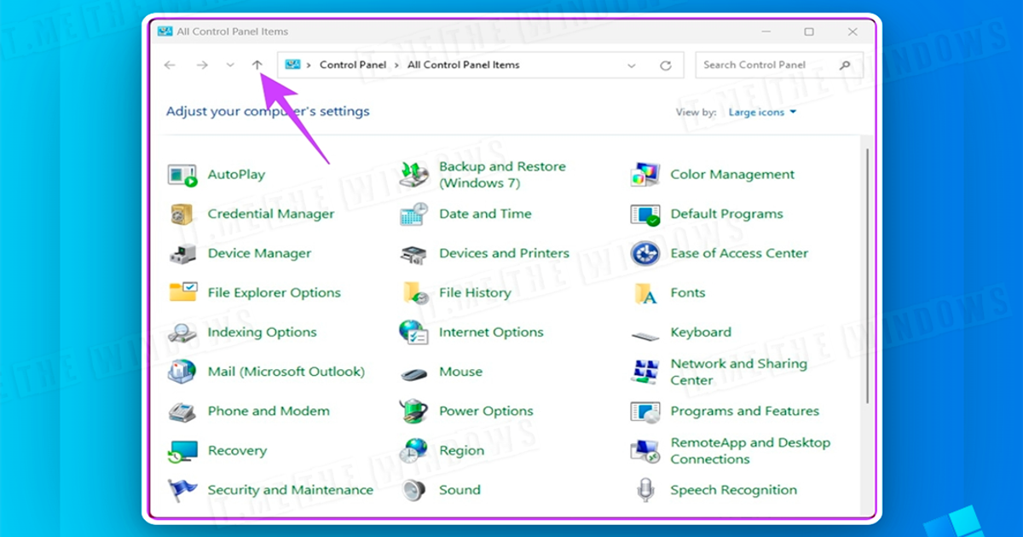1023x537 pixels.
Task: Click the Control Panel breadcrumb
Action: tap(353, 65)
